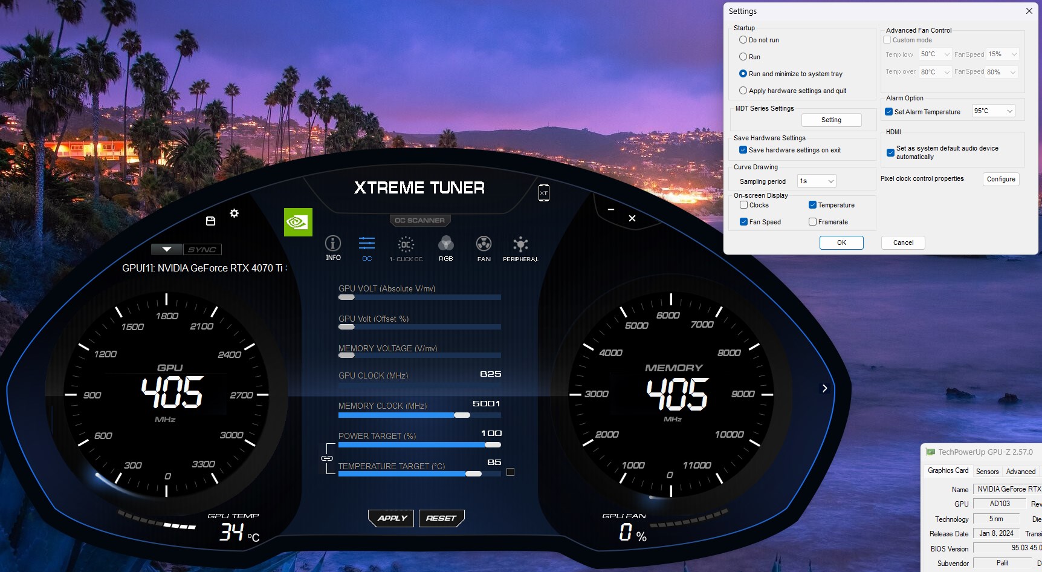Switch to the Sensors tab in GPU-Z
The width and height of the screenshot is (1042, 572).
[987, 472]
